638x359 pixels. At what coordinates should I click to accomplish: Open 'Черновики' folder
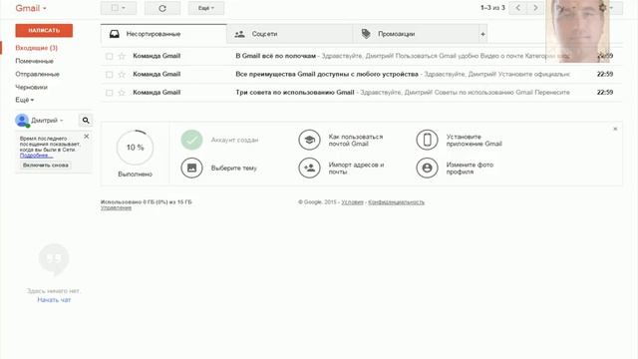[31, 87]
